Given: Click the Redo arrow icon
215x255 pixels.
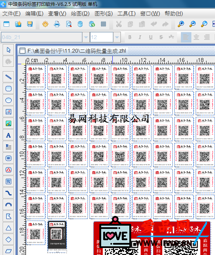Looking at the screenshot, I should coord(165,24).
